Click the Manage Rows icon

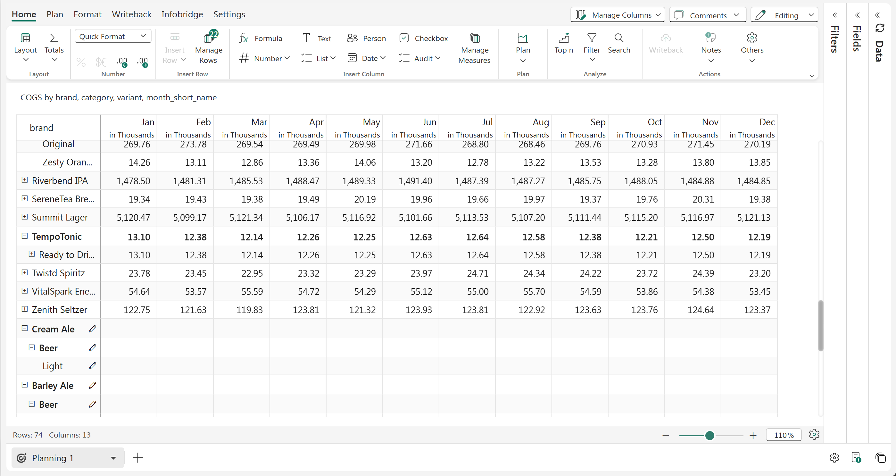click(x=209, y=38)
